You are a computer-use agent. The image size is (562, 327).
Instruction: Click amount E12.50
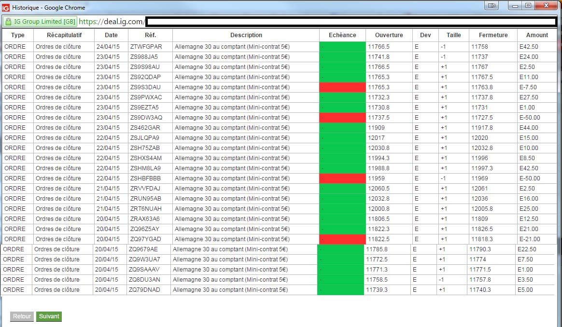[x=529, y=219]
